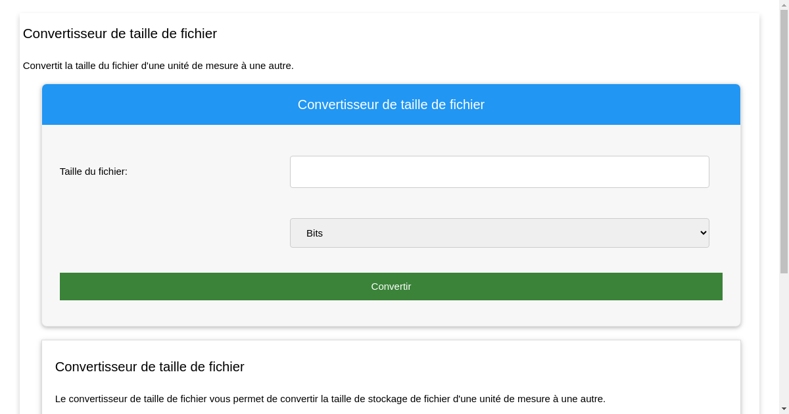789x414 pixels.
Task: Click the dropdown chevron on the unit selector
Action: (701, 233)
